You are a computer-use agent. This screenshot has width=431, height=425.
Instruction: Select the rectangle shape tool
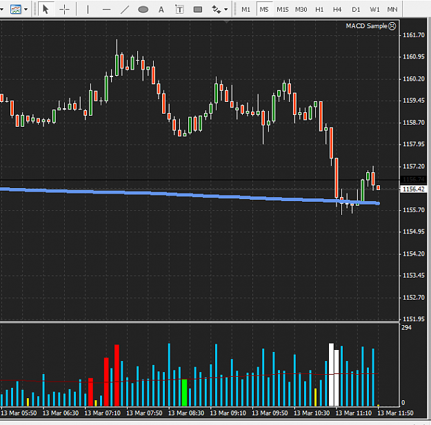coord(198,10)
